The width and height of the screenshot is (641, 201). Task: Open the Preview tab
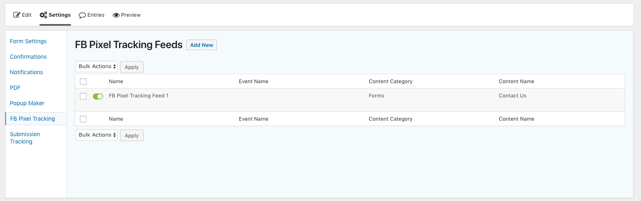point(130,15)
